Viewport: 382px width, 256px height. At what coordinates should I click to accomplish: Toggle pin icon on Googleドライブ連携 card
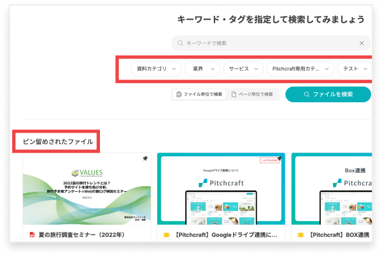pos(279,158)
